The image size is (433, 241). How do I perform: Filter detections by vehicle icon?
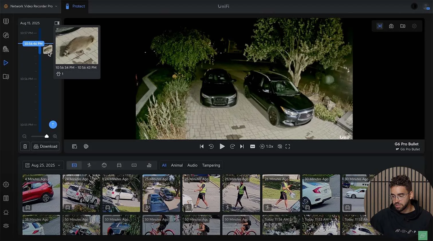[119, 165]
